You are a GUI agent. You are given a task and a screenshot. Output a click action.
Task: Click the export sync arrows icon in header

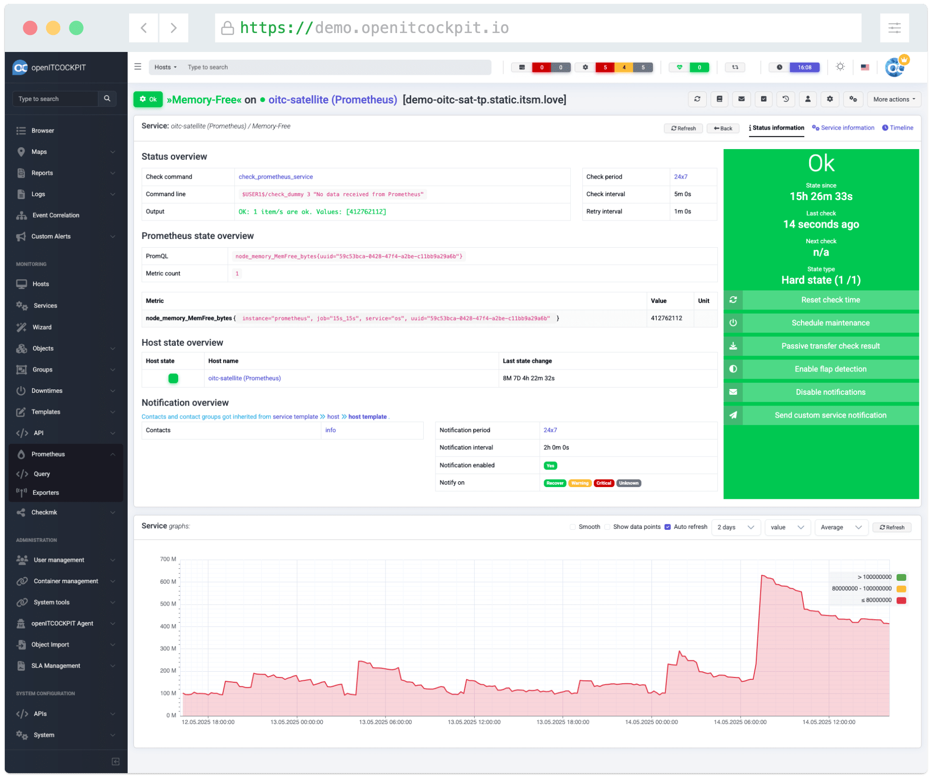(735, 68)
